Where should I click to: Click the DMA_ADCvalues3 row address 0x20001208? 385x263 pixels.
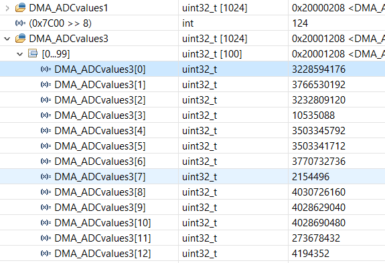[x=318, y=39]
